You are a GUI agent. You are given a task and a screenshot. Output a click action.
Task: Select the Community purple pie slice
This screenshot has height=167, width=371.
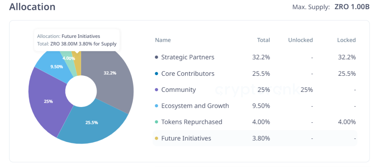[47, 102]
